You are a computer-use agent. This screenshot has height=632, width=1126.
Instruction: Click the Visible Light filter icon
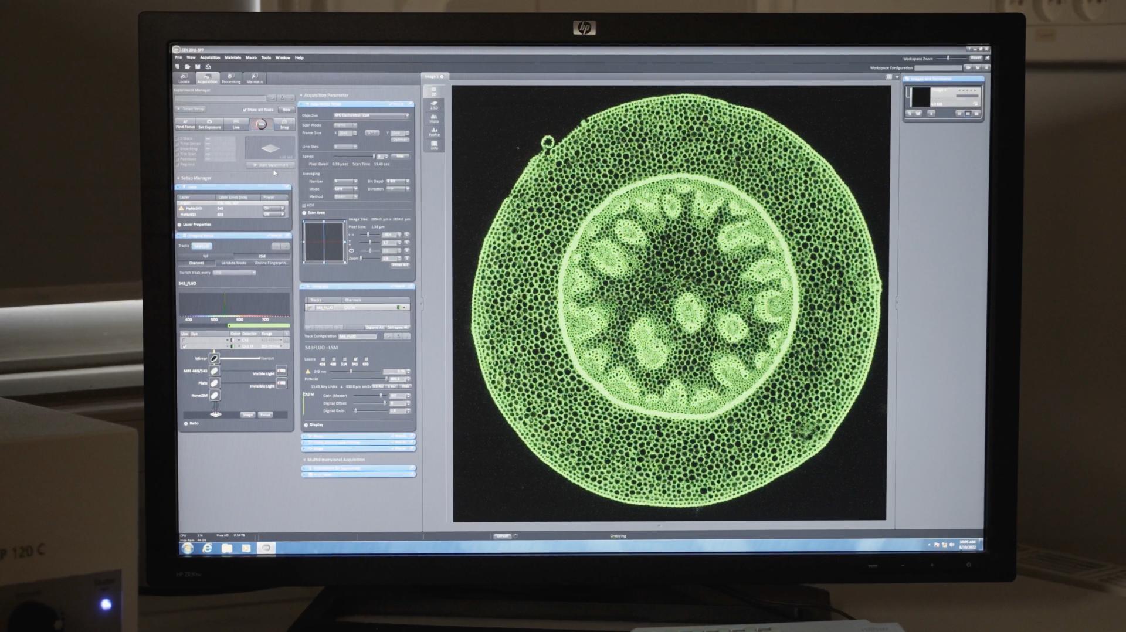(281, 371)
